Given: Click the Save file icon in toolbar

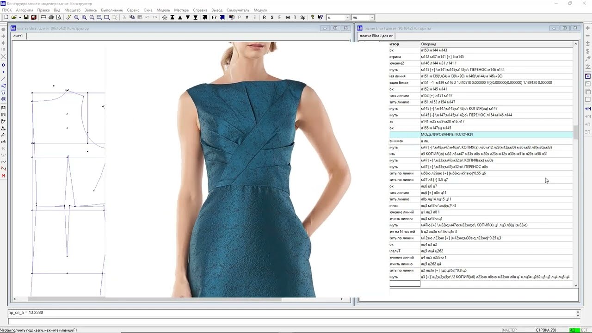Looking at the screenshot, I should [x=26, y=18].
